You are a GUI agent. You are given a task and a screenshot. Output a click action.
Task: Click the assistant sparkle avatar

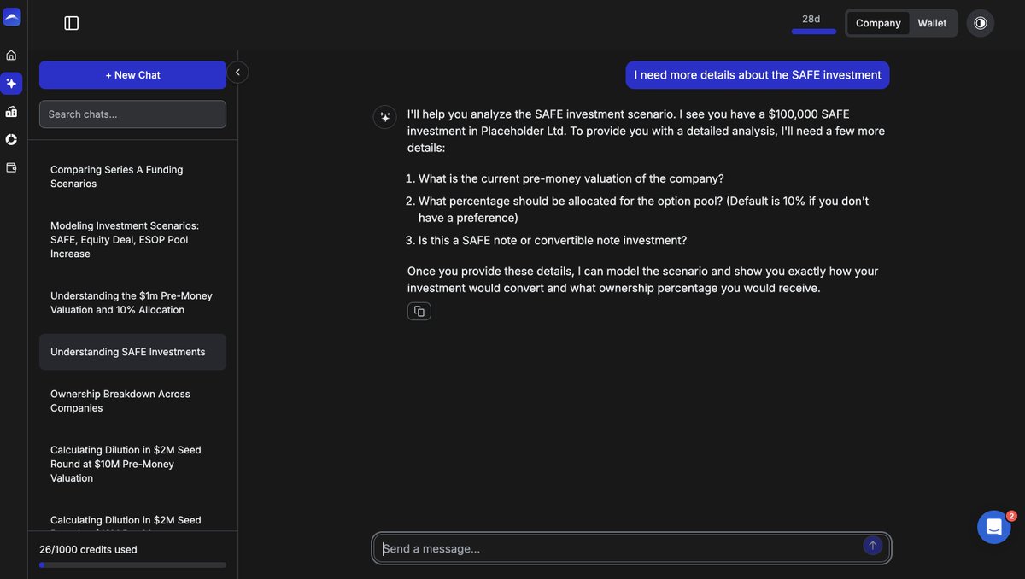click(384, 117)
